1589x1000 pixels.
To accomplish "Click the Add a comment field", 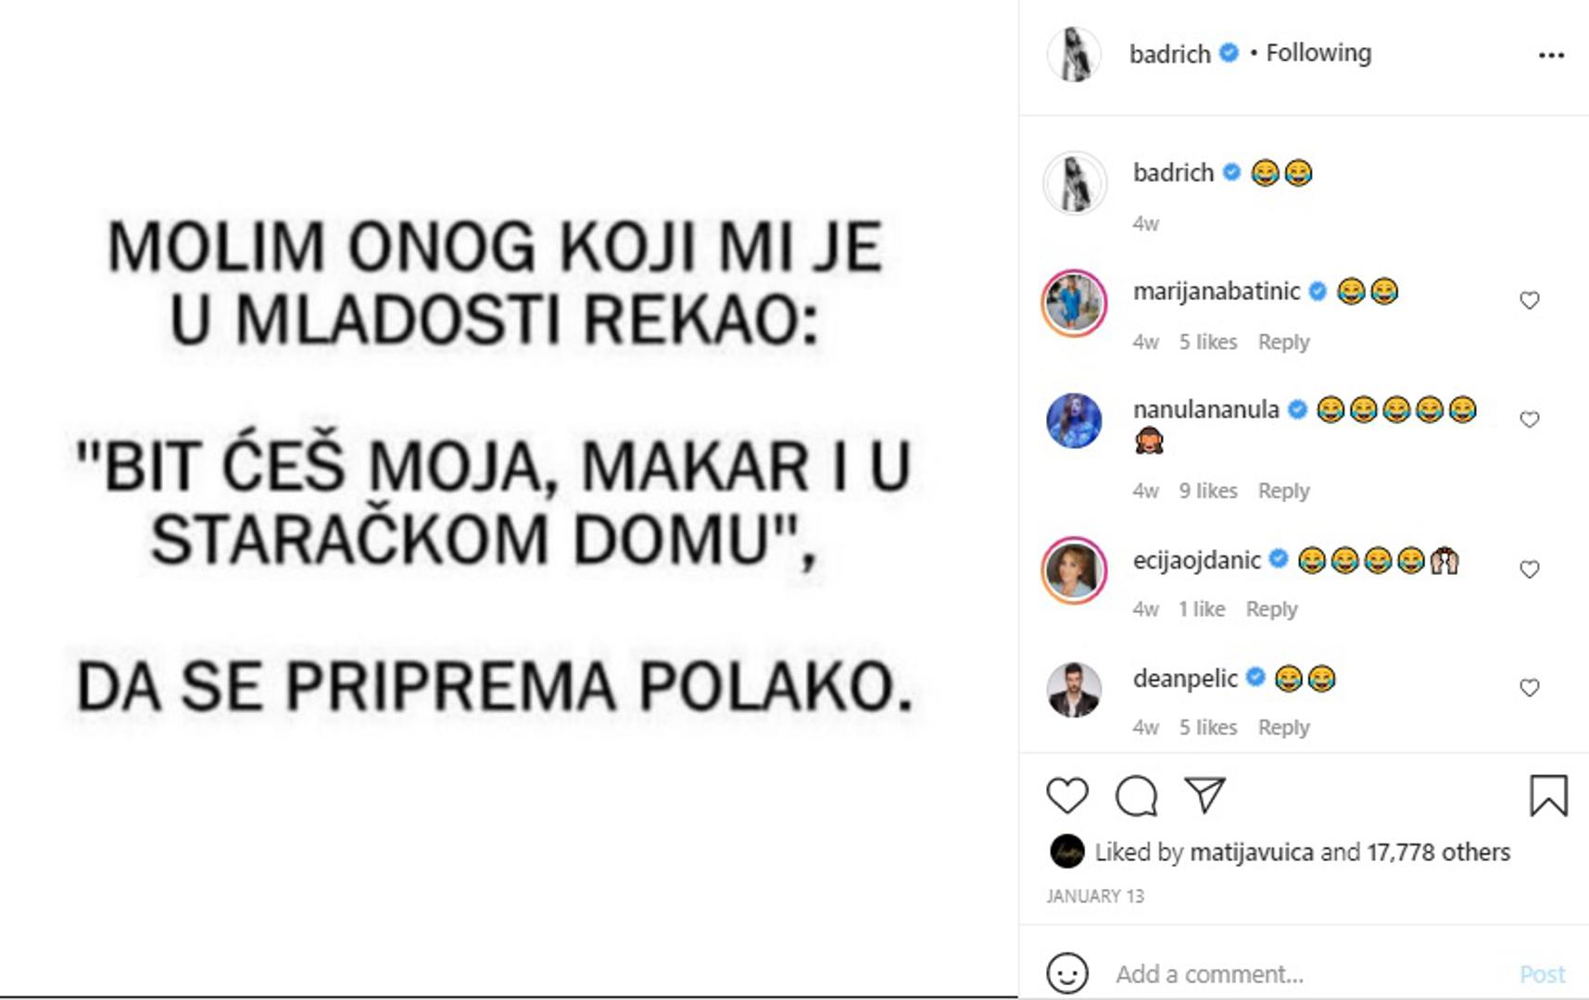I will click(1297, 974).
